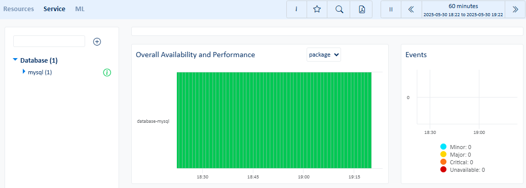Click the Database (1) label

click(x=39, y=61)
